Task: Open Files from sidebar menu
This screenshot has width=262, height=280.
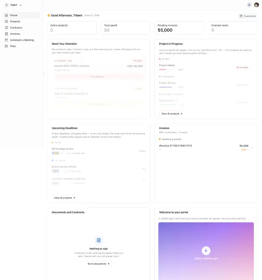Action: point(22,46)
